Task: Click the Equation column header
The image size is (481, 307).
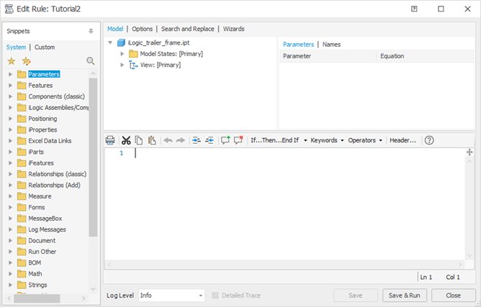Action: (x=425, y=56)
